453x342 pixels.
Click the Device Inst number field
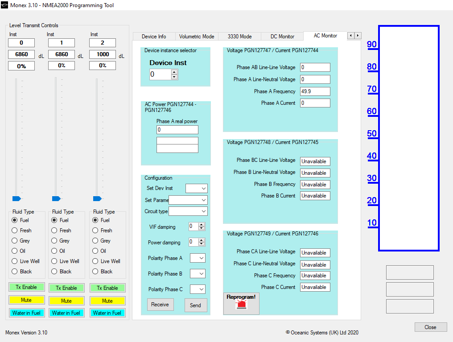pos(161,74)
